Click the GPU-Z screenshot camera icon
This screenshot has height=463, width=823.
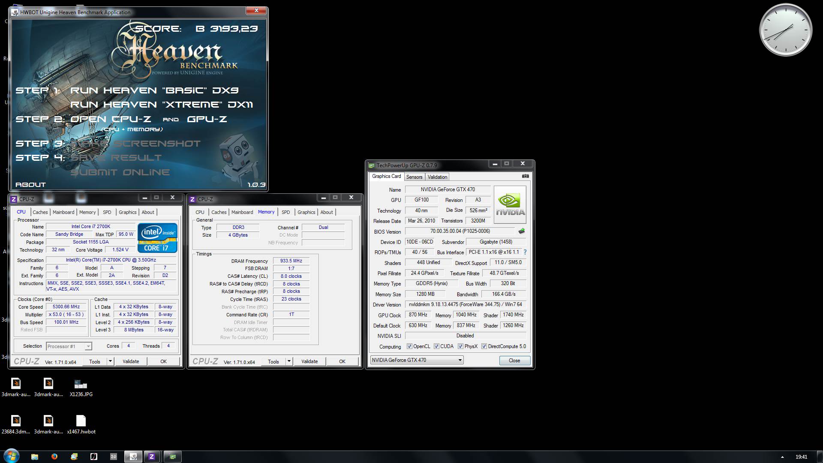point(525,176)
